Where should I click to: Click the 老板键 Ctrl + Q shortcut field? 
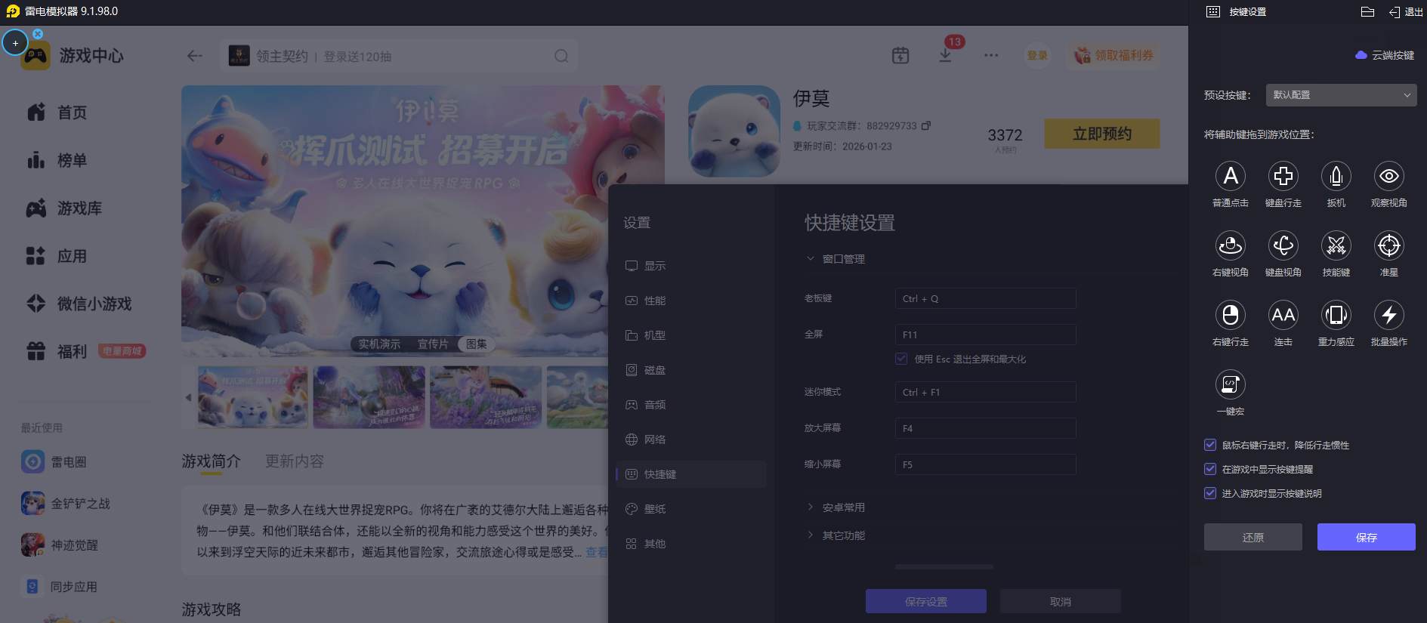986,298
